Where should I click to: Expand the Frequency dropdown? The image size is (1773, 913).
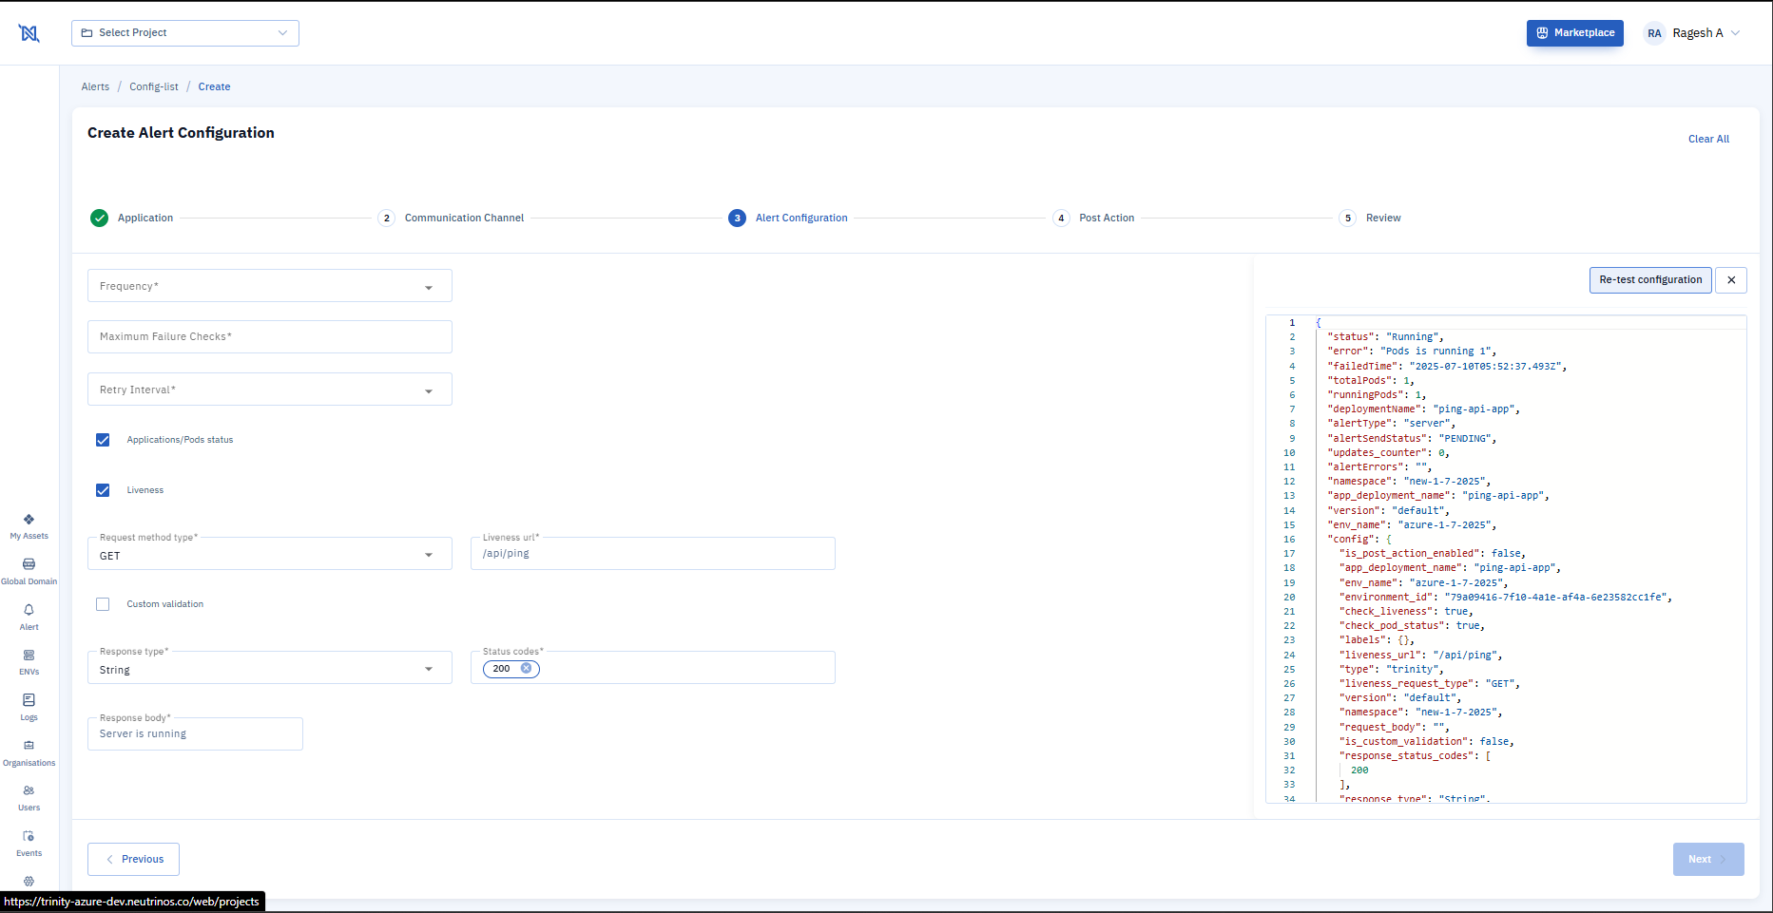point(270,286)
